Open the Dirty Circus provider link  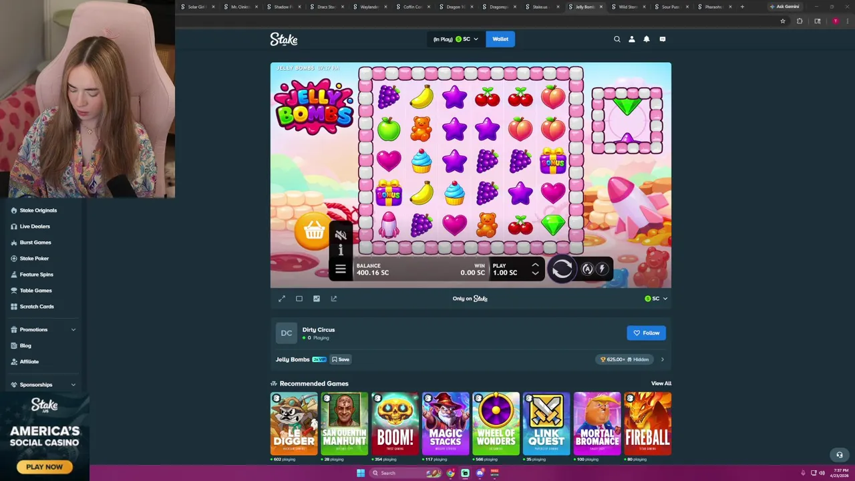coord(319,329)
